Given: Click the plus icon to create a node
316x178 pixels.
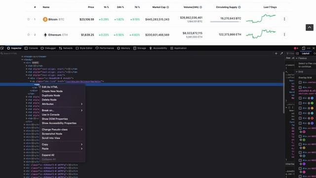Looking at the screenshot, I should point(276,53).
